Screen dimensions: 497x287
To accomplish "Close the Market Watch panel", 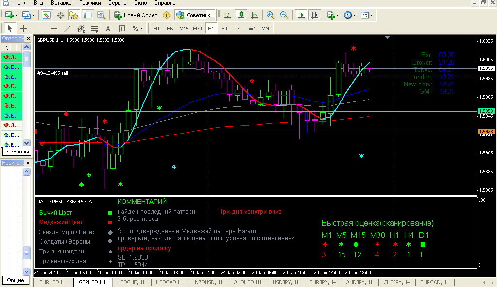I will pos(28,39).
